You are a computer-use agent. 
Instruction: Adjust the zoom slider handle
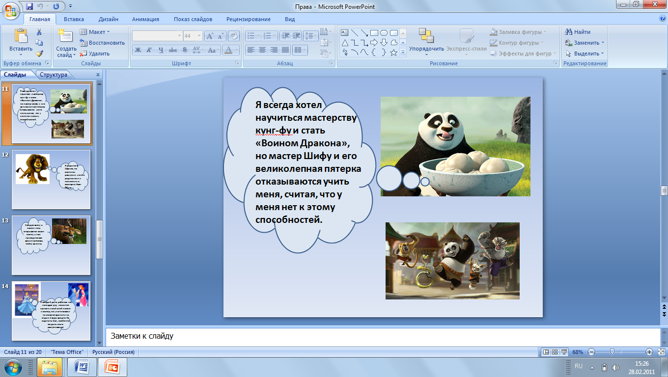(x=612, y=352)
